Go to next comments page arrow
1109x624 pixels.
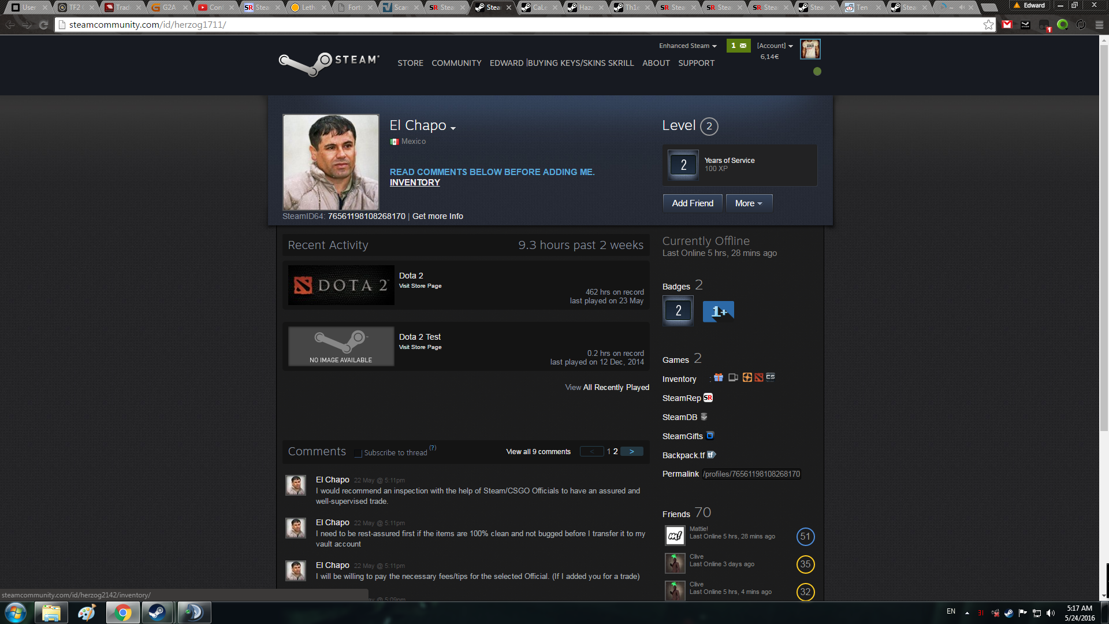point(631,451)
